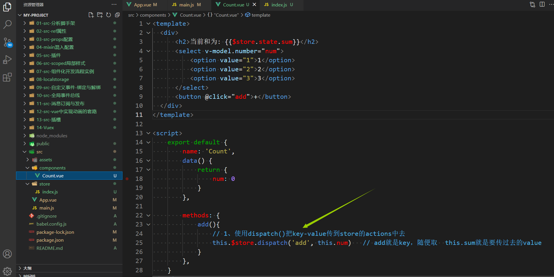
Task: Click New Folder icon in explorer header
Action: (x=100, y=15)
